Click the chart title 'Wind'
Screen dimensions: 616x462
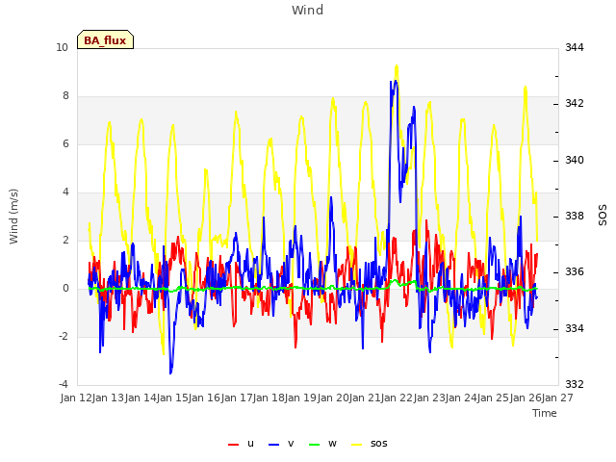coord(308,10)
